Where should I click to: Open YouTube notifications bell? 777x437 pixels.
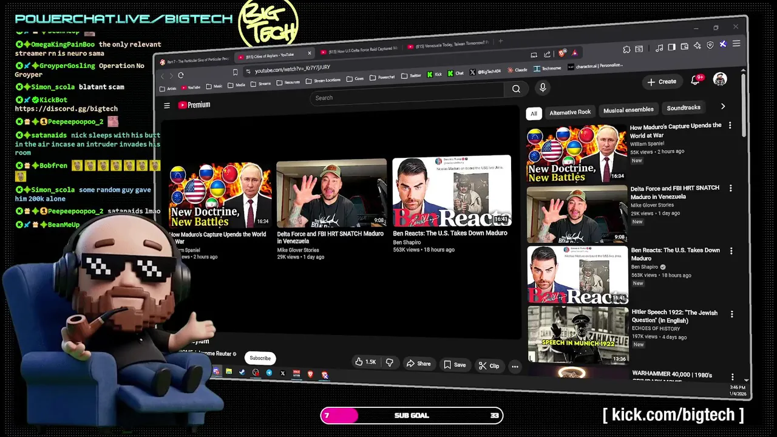[x=696, y=80]
